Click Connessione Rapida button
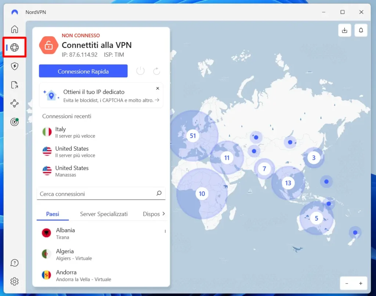The width and height of the screenshot is (376, 296). click(83, 71)
